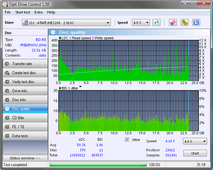Image resolution: width=213 pixels, height=170 pixels.
Task: Click the BIS green legend swatch
Action: [60, 88]
